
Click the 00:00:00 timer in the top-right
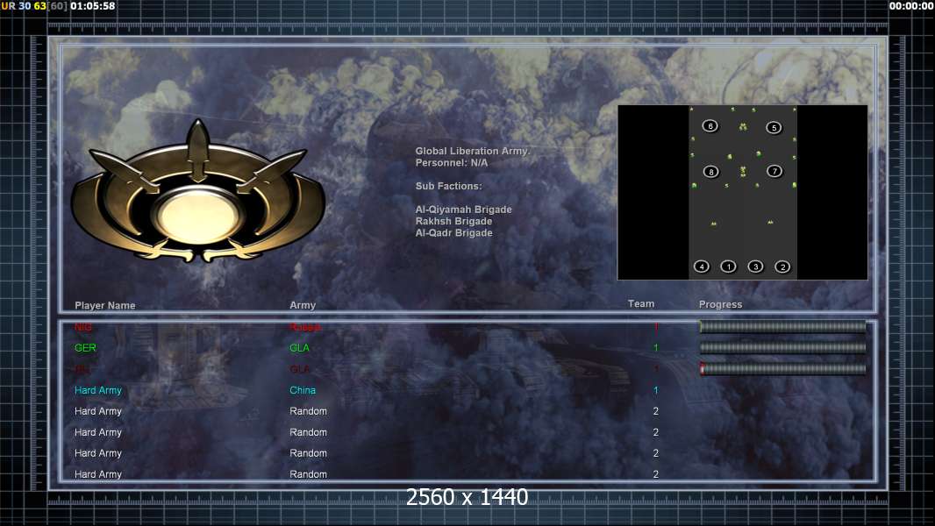coord(911,6)
